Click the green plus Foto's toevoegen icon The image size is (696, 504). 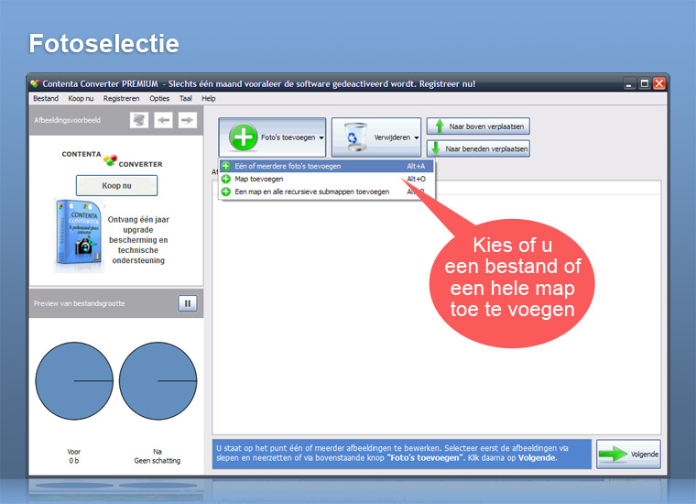tap(243, 137)
